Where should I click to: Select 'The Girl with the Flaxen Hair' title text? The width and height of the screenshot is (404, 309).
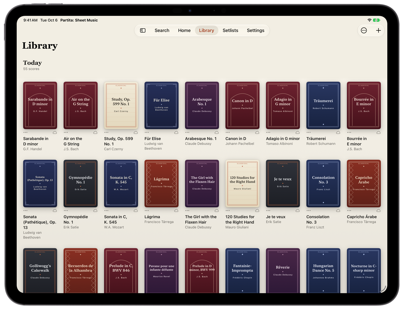(201, 219)
